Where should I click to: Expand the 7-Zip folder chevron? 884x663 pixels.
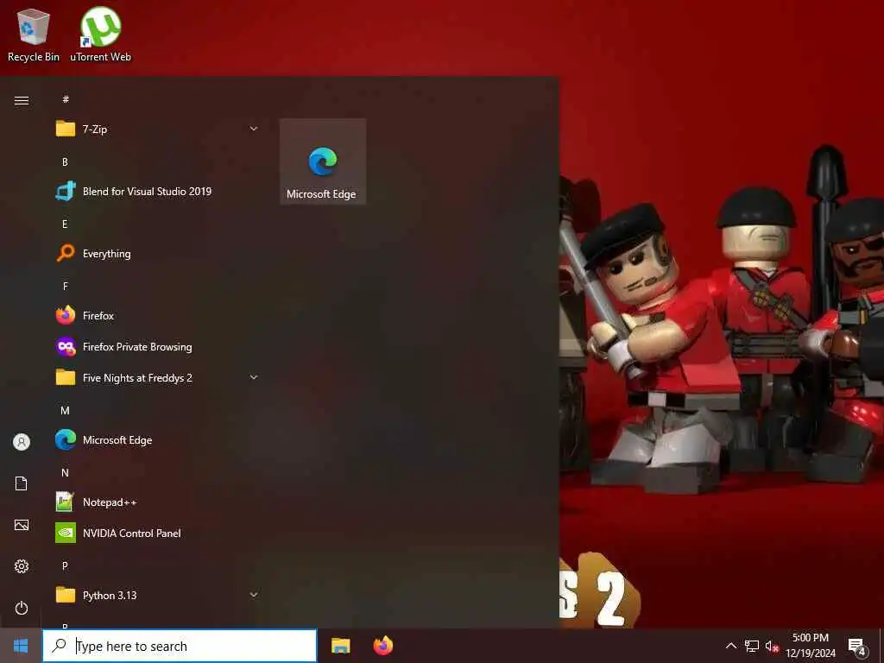[254, 129]
